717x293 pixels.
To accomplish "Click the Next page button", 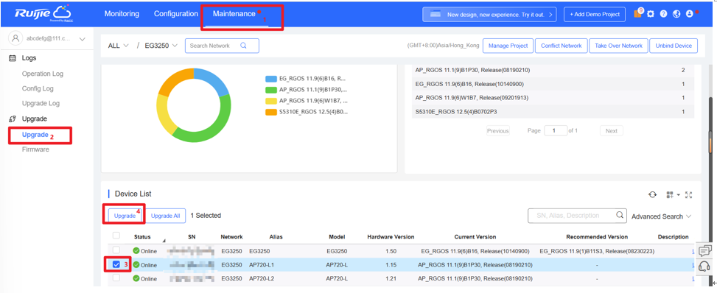I will (x=612, y=131).
